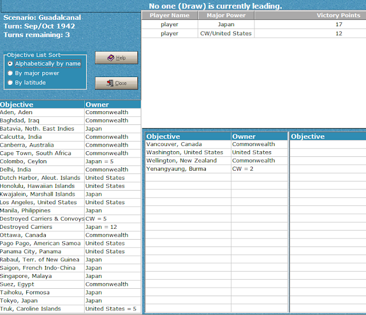Select 'Pago Pago, American Samoa' objective
The height and width of the screenshot is (315, 366).
point(70,243)
